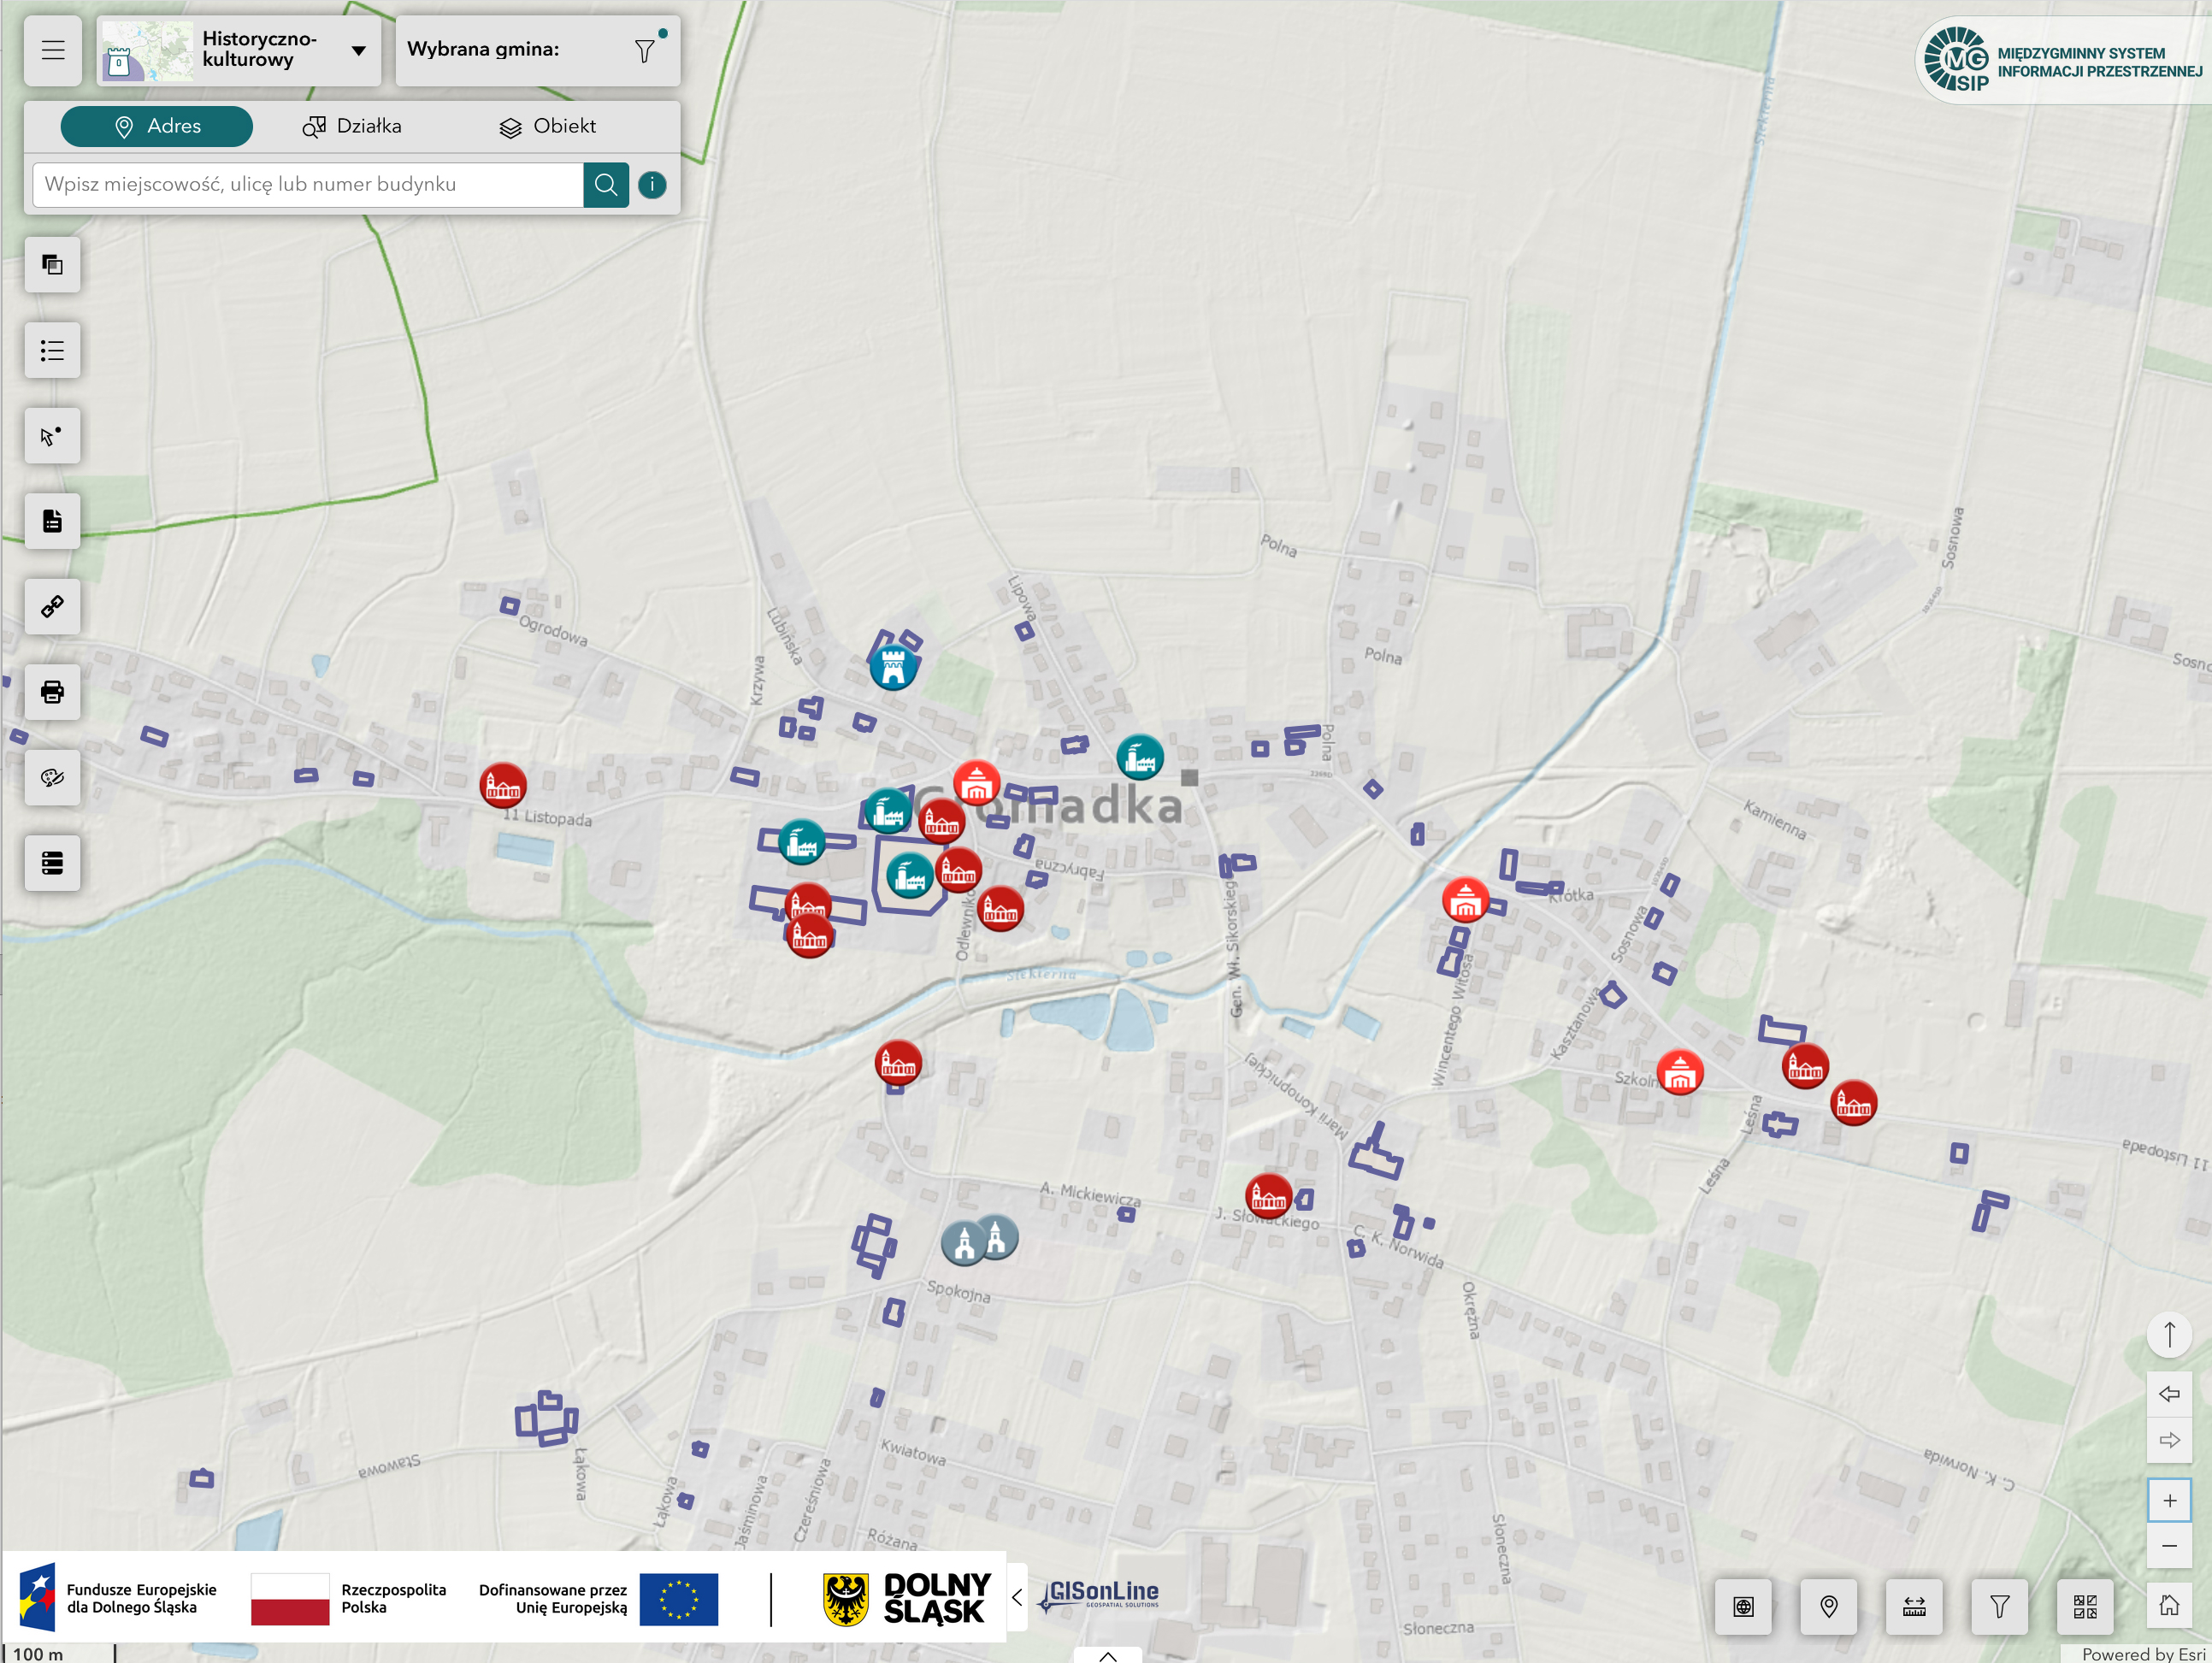
Task: Open the share link icon
Action: click(x=53, y=606)
